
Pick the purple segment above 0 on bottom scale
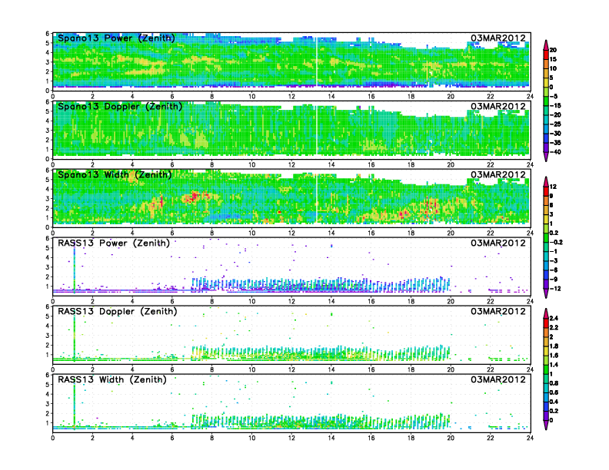tap(546, 415)
